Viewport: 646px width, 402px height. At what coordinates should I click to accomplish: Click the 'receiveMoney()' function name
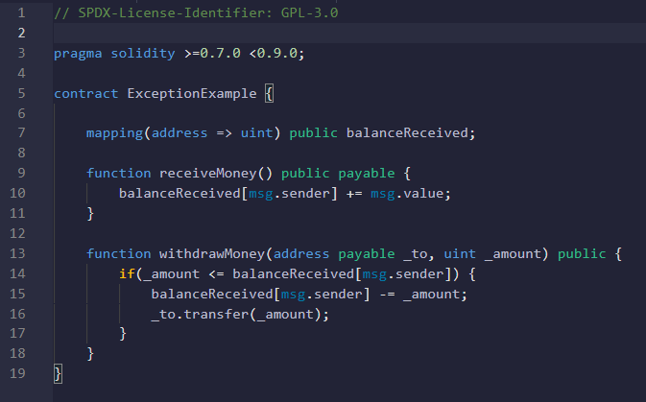coord(216,174)
